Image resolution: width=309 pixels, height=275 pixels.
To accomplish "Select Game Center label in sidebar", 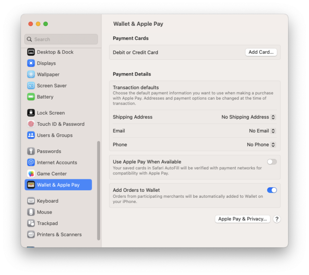I will coord(52,174).
